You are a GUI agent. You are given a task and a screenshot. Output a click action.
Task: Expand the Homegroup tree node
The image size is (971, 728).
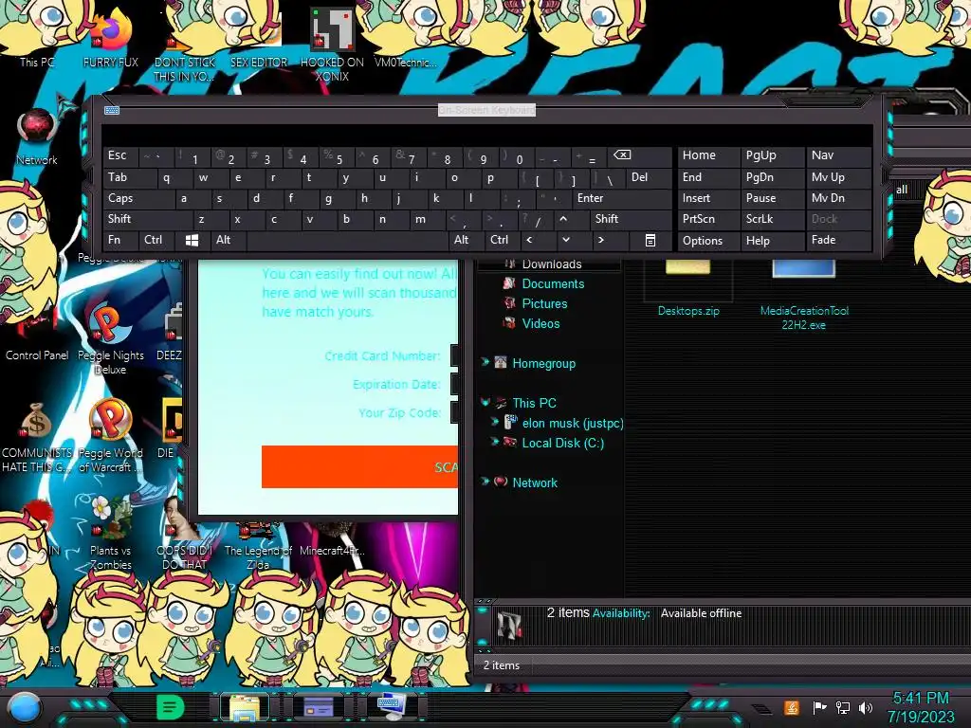point(485,362)
